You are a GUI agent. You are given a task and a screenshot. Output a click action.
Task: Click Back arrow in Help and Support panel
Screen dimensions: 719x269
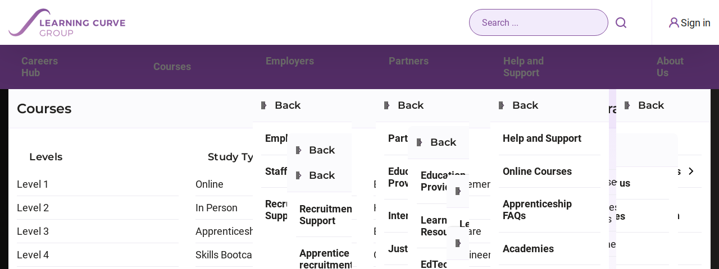point(501,105)
